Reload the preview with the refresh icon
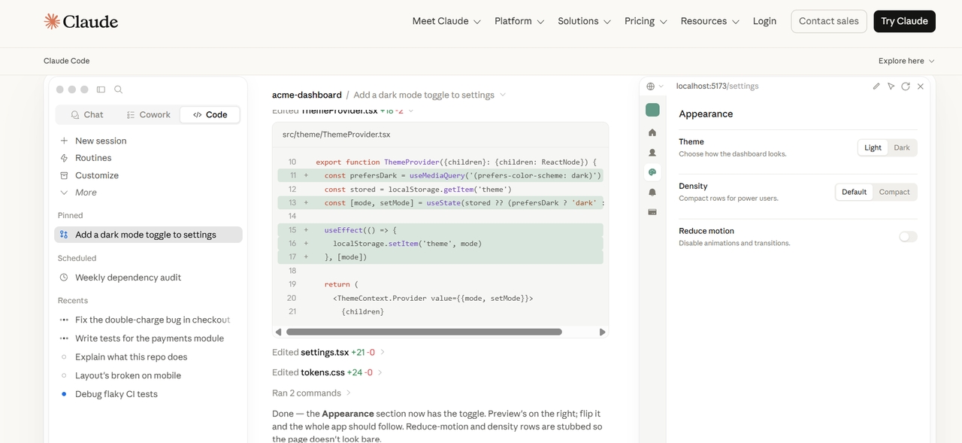The width and height of the screenshot is (962, 443). pyautogui.click(x=906, y=86)
